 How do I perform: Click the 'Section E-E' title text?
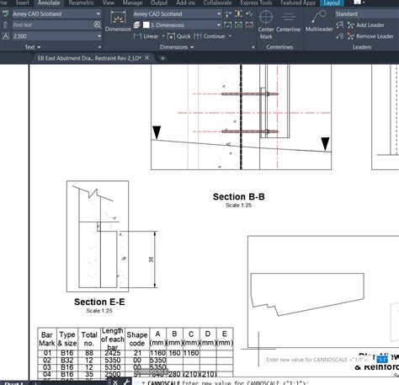click(99, 302)
